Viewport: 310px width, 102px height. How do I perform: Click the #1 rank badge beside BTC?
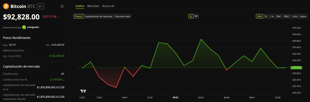point(41,6)
